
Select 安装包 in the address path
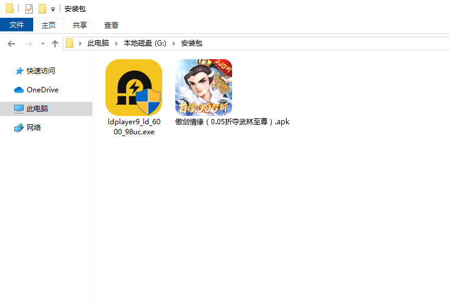click(x=192, y=43)
